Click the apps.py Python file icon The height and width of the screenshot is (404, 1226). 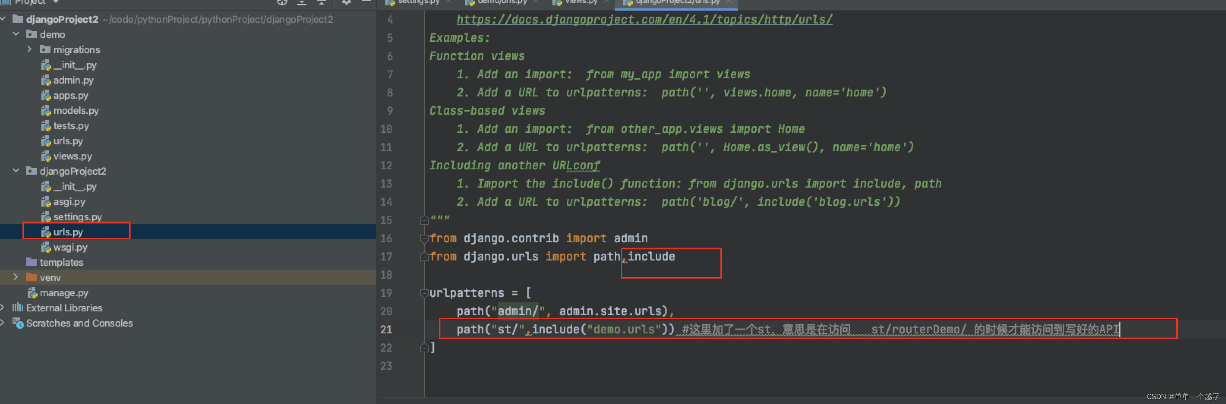click(46, 95)
